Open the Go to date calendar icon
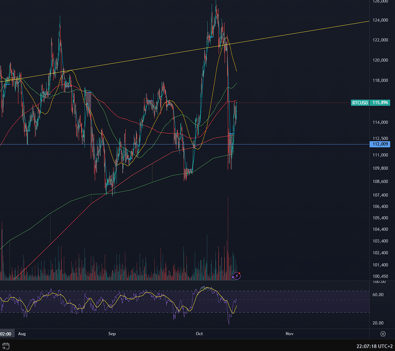 [x=5, y=346]
